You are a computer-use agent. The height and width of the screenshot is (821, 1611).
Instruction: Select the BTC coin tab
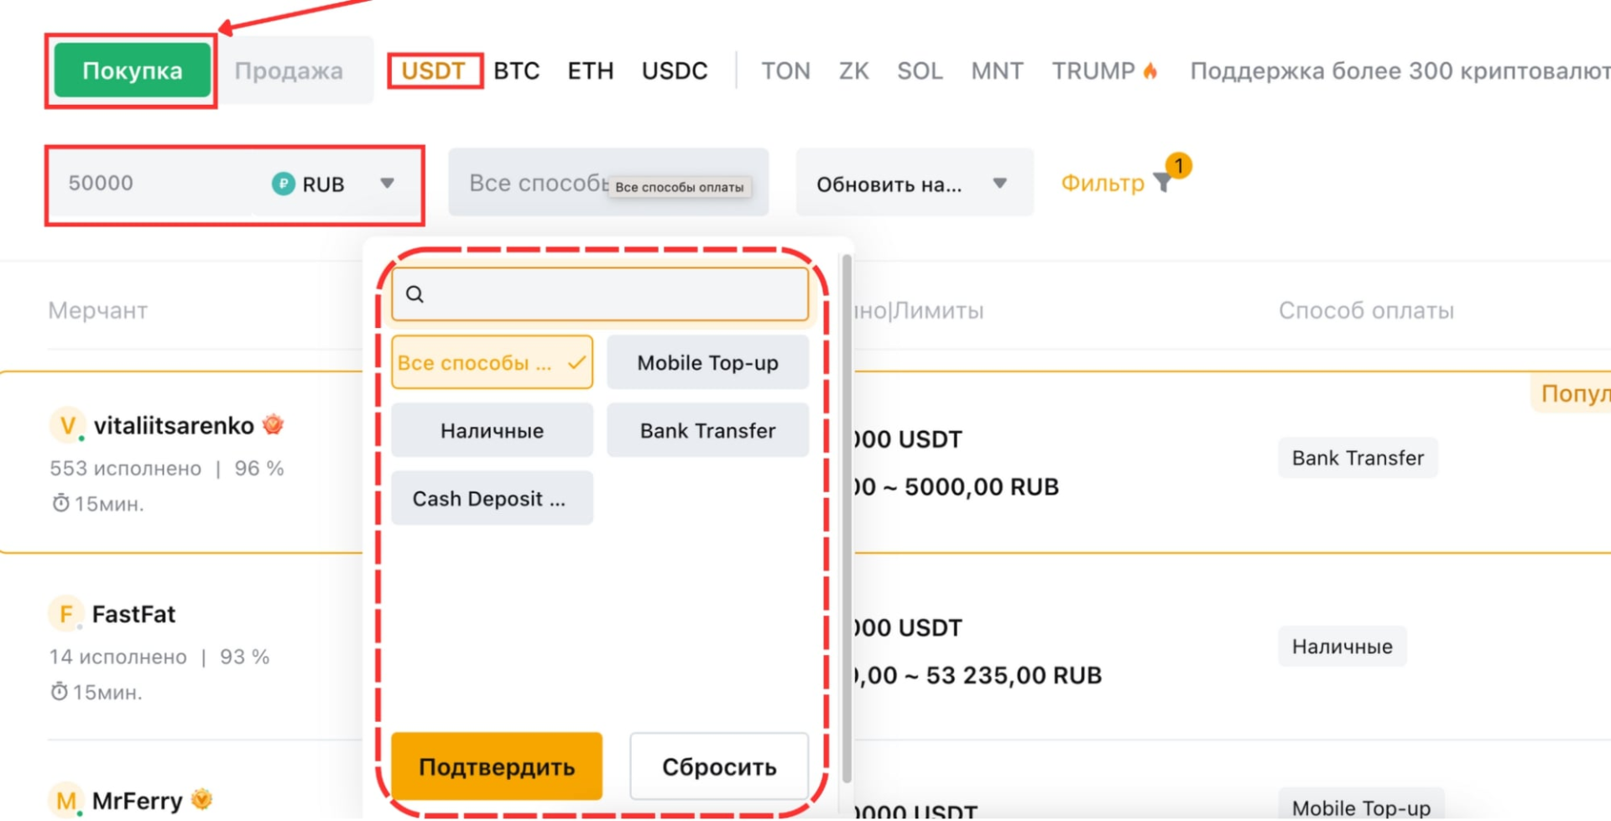(x=516, y=71)
